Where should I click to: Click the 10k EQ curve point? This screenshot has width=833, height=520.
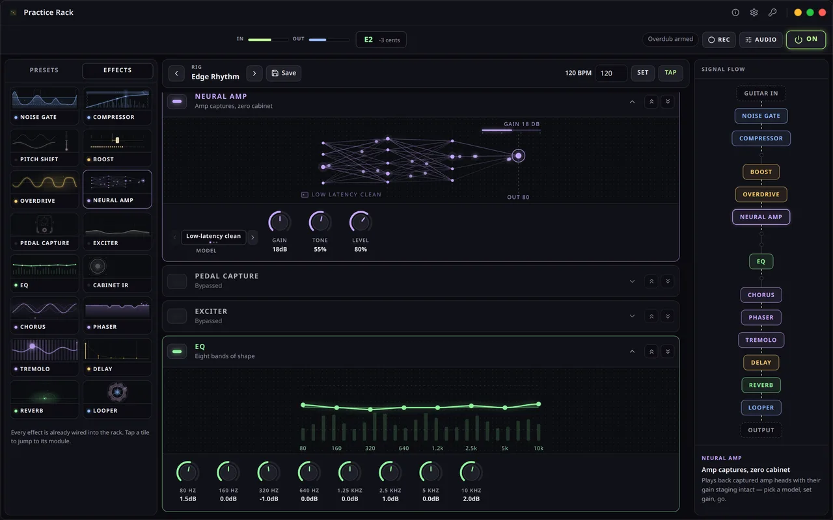coord(538,404)
